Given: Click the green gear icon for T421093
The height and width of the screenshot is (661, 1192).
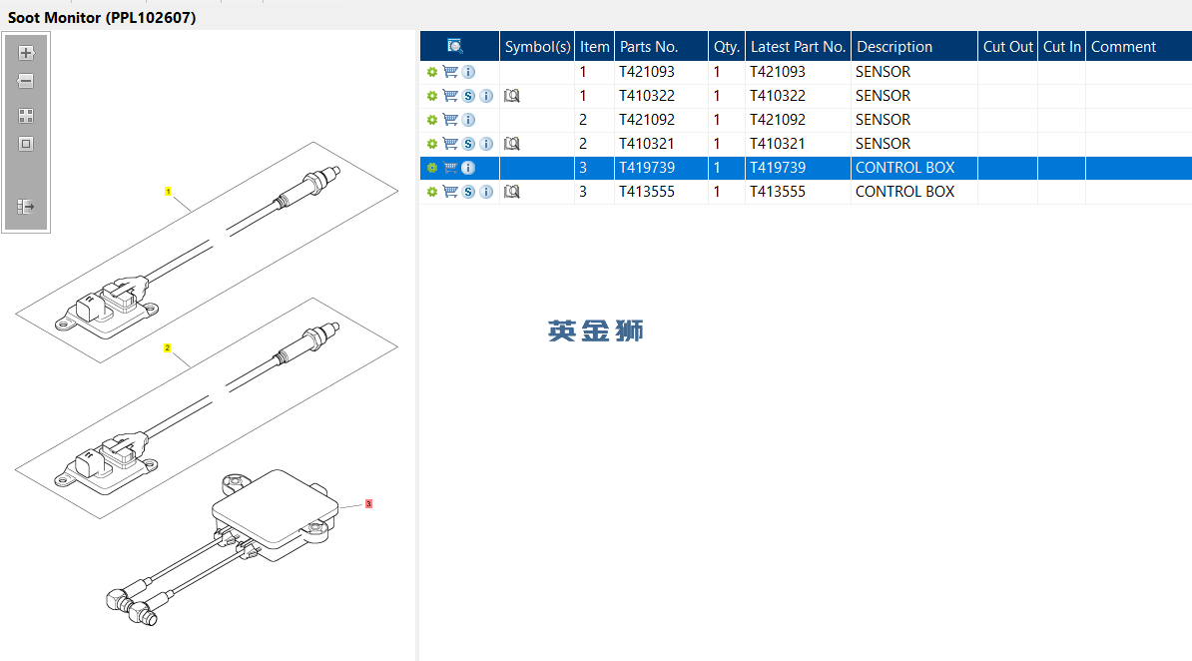Looking at the screenshot, I should (x=432, y=72).
